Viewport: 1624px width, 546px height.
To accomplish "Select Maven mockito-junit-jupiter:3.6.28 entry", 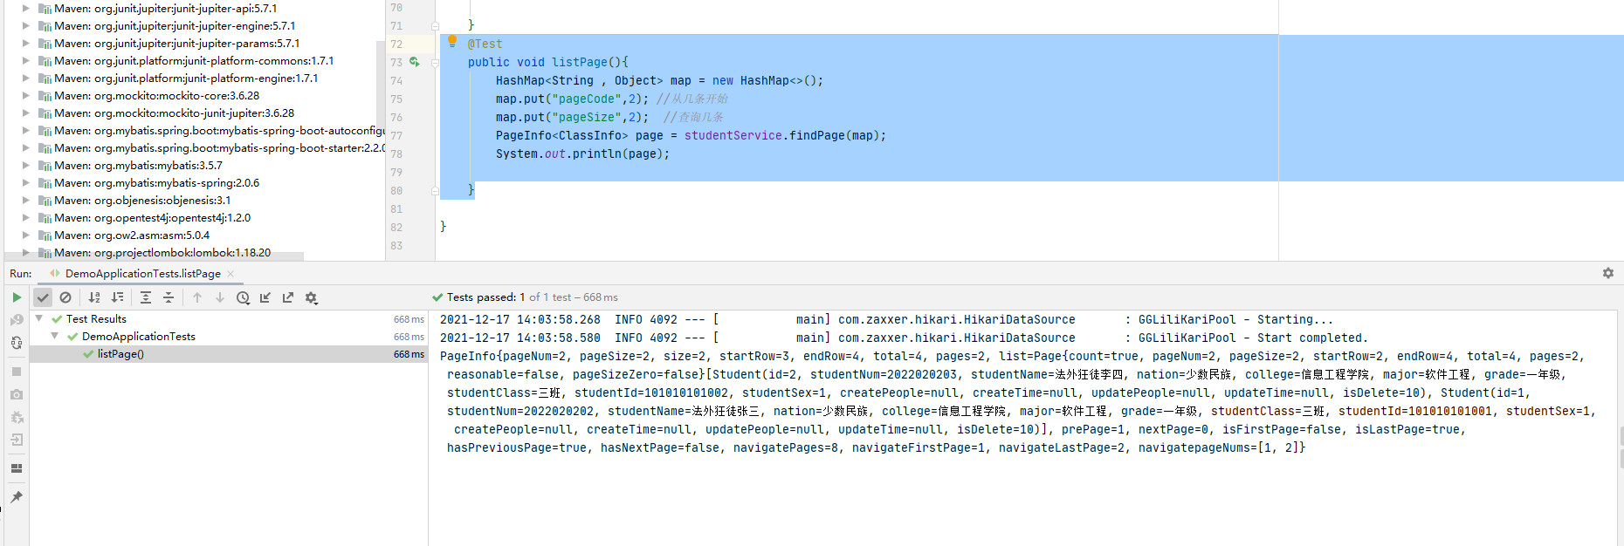I will 174,113.
